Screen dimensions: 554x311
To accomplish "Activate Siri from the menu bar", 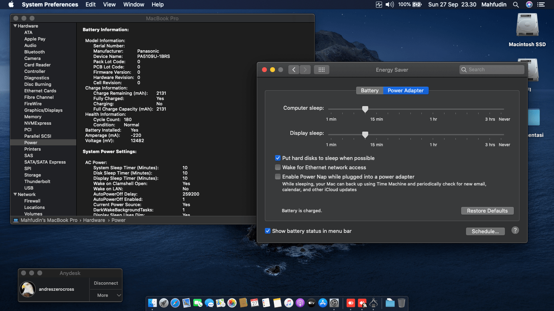I will point(529,4).
